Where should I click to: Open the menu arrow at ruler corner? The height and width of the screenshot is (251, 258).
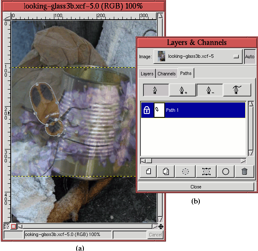[7, 17]
